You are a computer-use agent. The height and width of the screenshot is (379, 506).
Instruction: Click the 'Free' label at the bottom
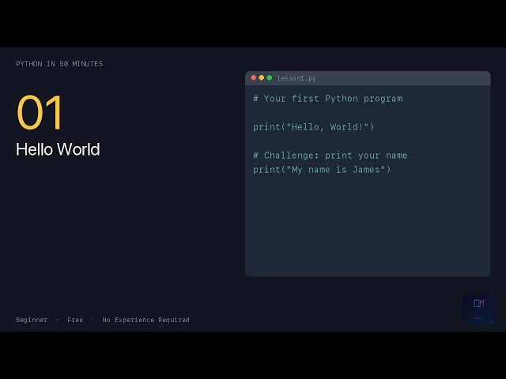click(x=75, y=320)
